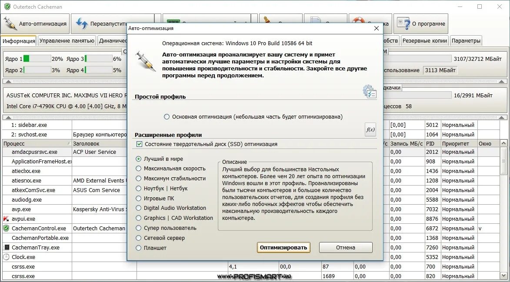Click the Ядро 3 usage bar

tap(99, 59)
